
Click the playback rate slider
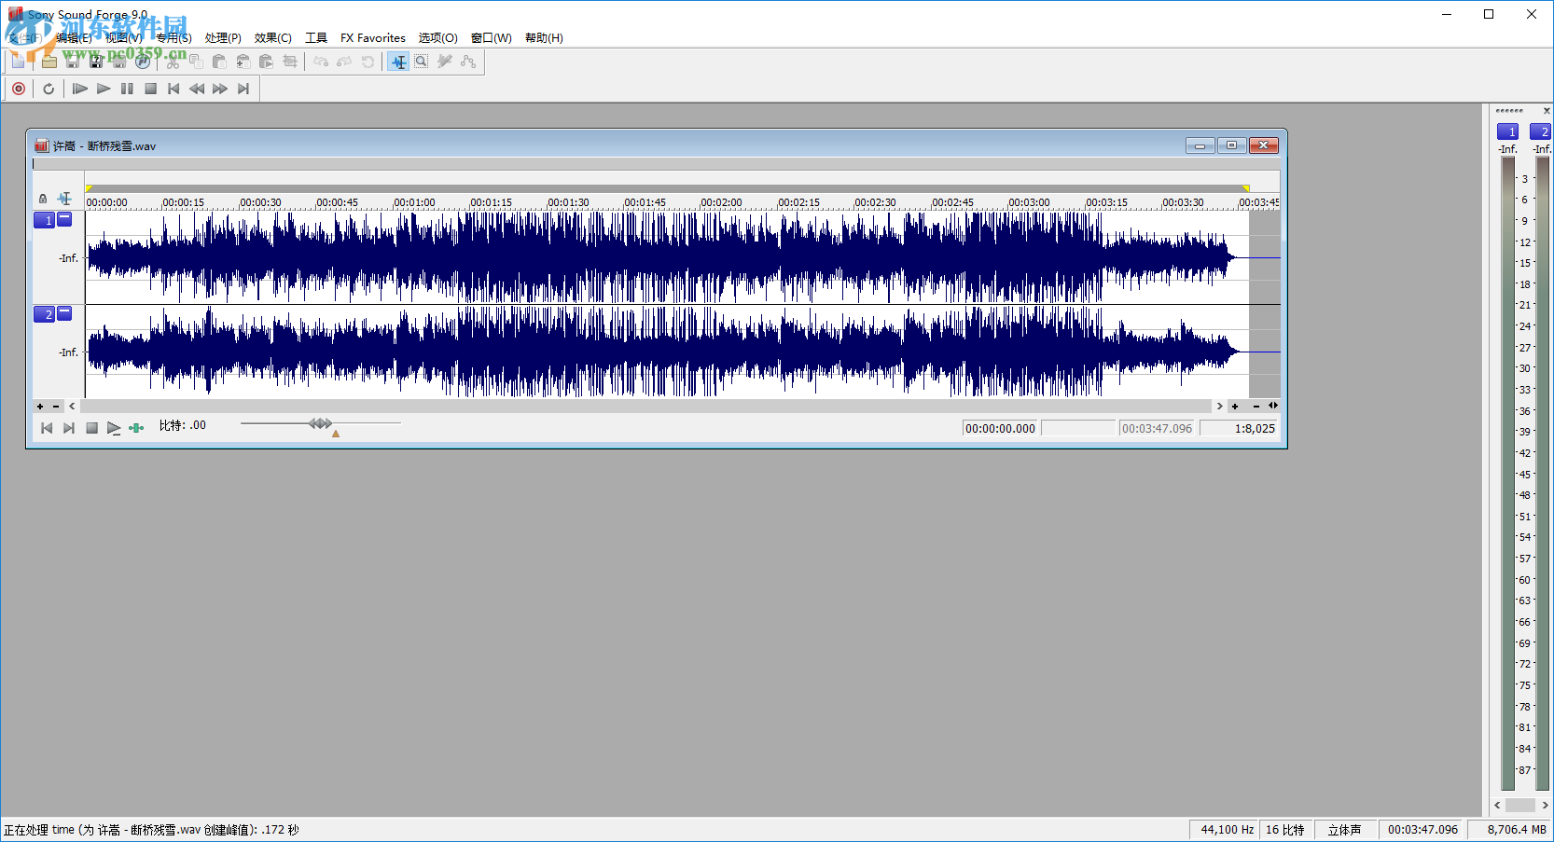pos(320,423)
